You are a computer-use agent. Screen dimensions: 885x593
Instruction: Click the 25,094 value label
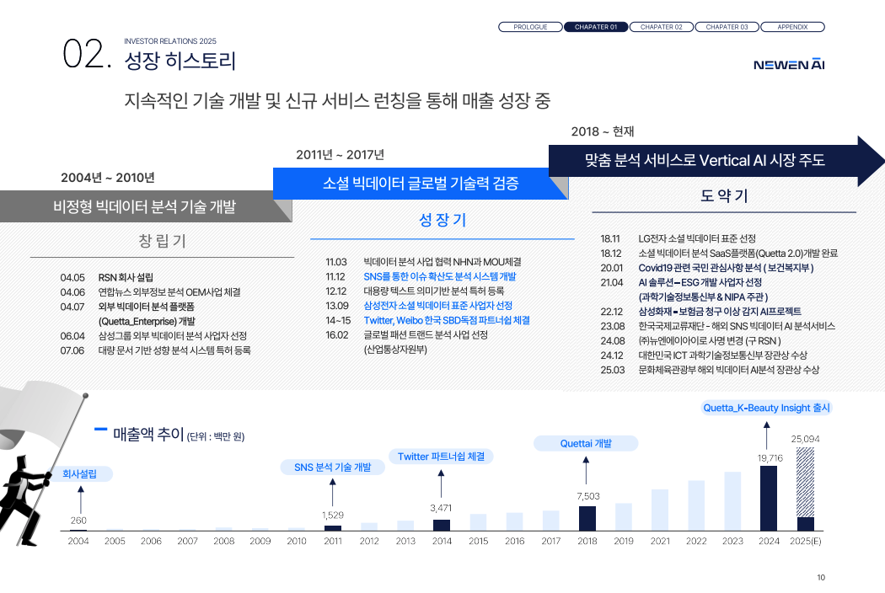806,439
